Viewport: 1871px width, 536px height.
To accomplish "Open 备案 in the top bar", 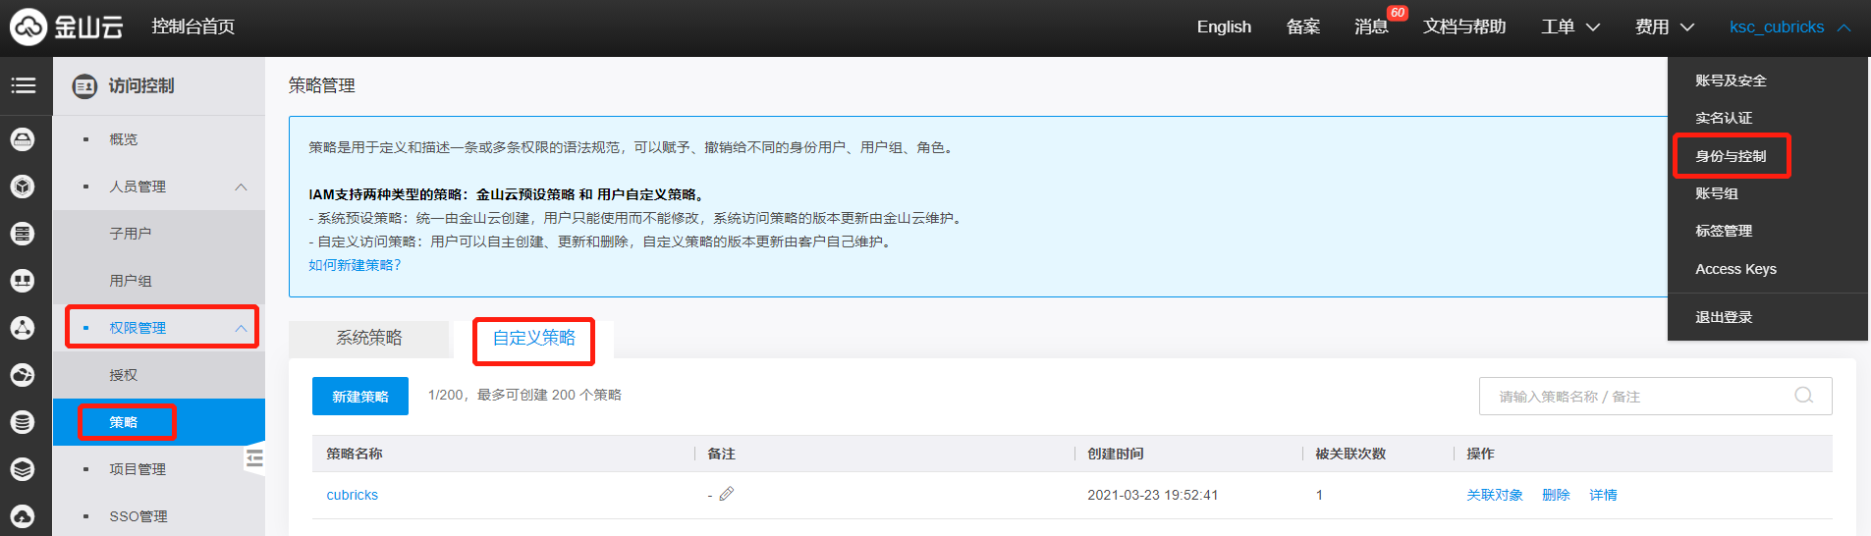I will coord(1303,27).
